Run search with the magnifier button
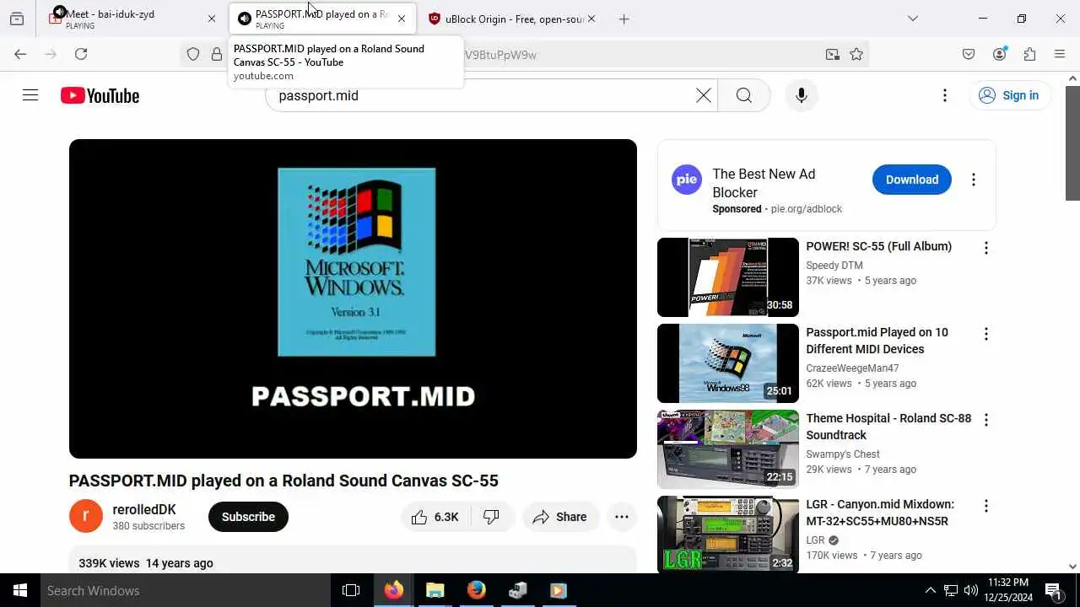Image resolution: width=1080 pixels, height=607 pixels. [743, 95]
